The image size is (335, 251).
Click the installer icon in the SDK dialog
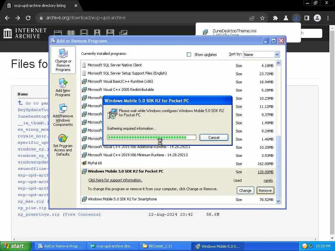(112, 113)
